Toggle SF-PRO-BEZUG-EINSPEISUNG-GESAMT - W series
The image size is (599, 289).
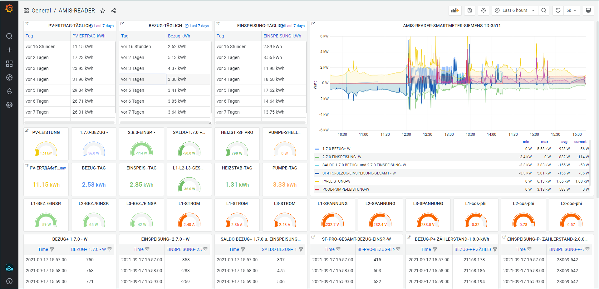click(359, 173)
